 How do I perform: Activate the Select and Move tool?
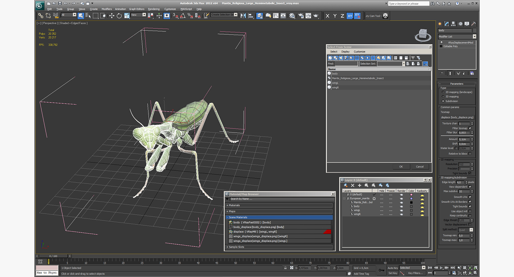(111, 16)
